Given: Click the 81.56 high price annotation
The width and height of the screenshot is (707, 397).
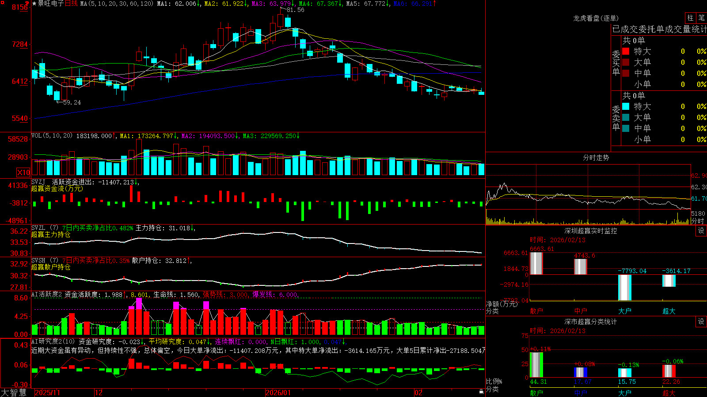Looking at the screenshot, I should pos(295,10).
